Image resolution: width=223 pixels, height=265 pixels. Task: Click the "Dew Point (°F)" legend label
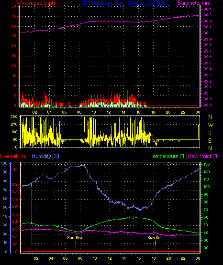point(204,156)
